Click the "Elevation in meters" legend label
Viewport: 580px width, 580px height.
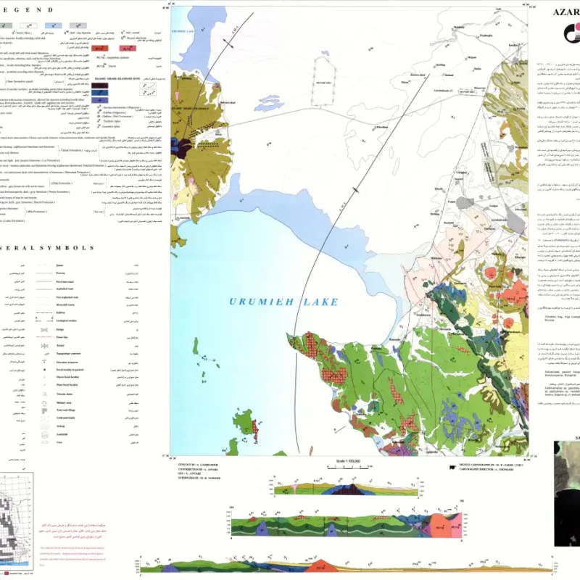pos(67,362)
